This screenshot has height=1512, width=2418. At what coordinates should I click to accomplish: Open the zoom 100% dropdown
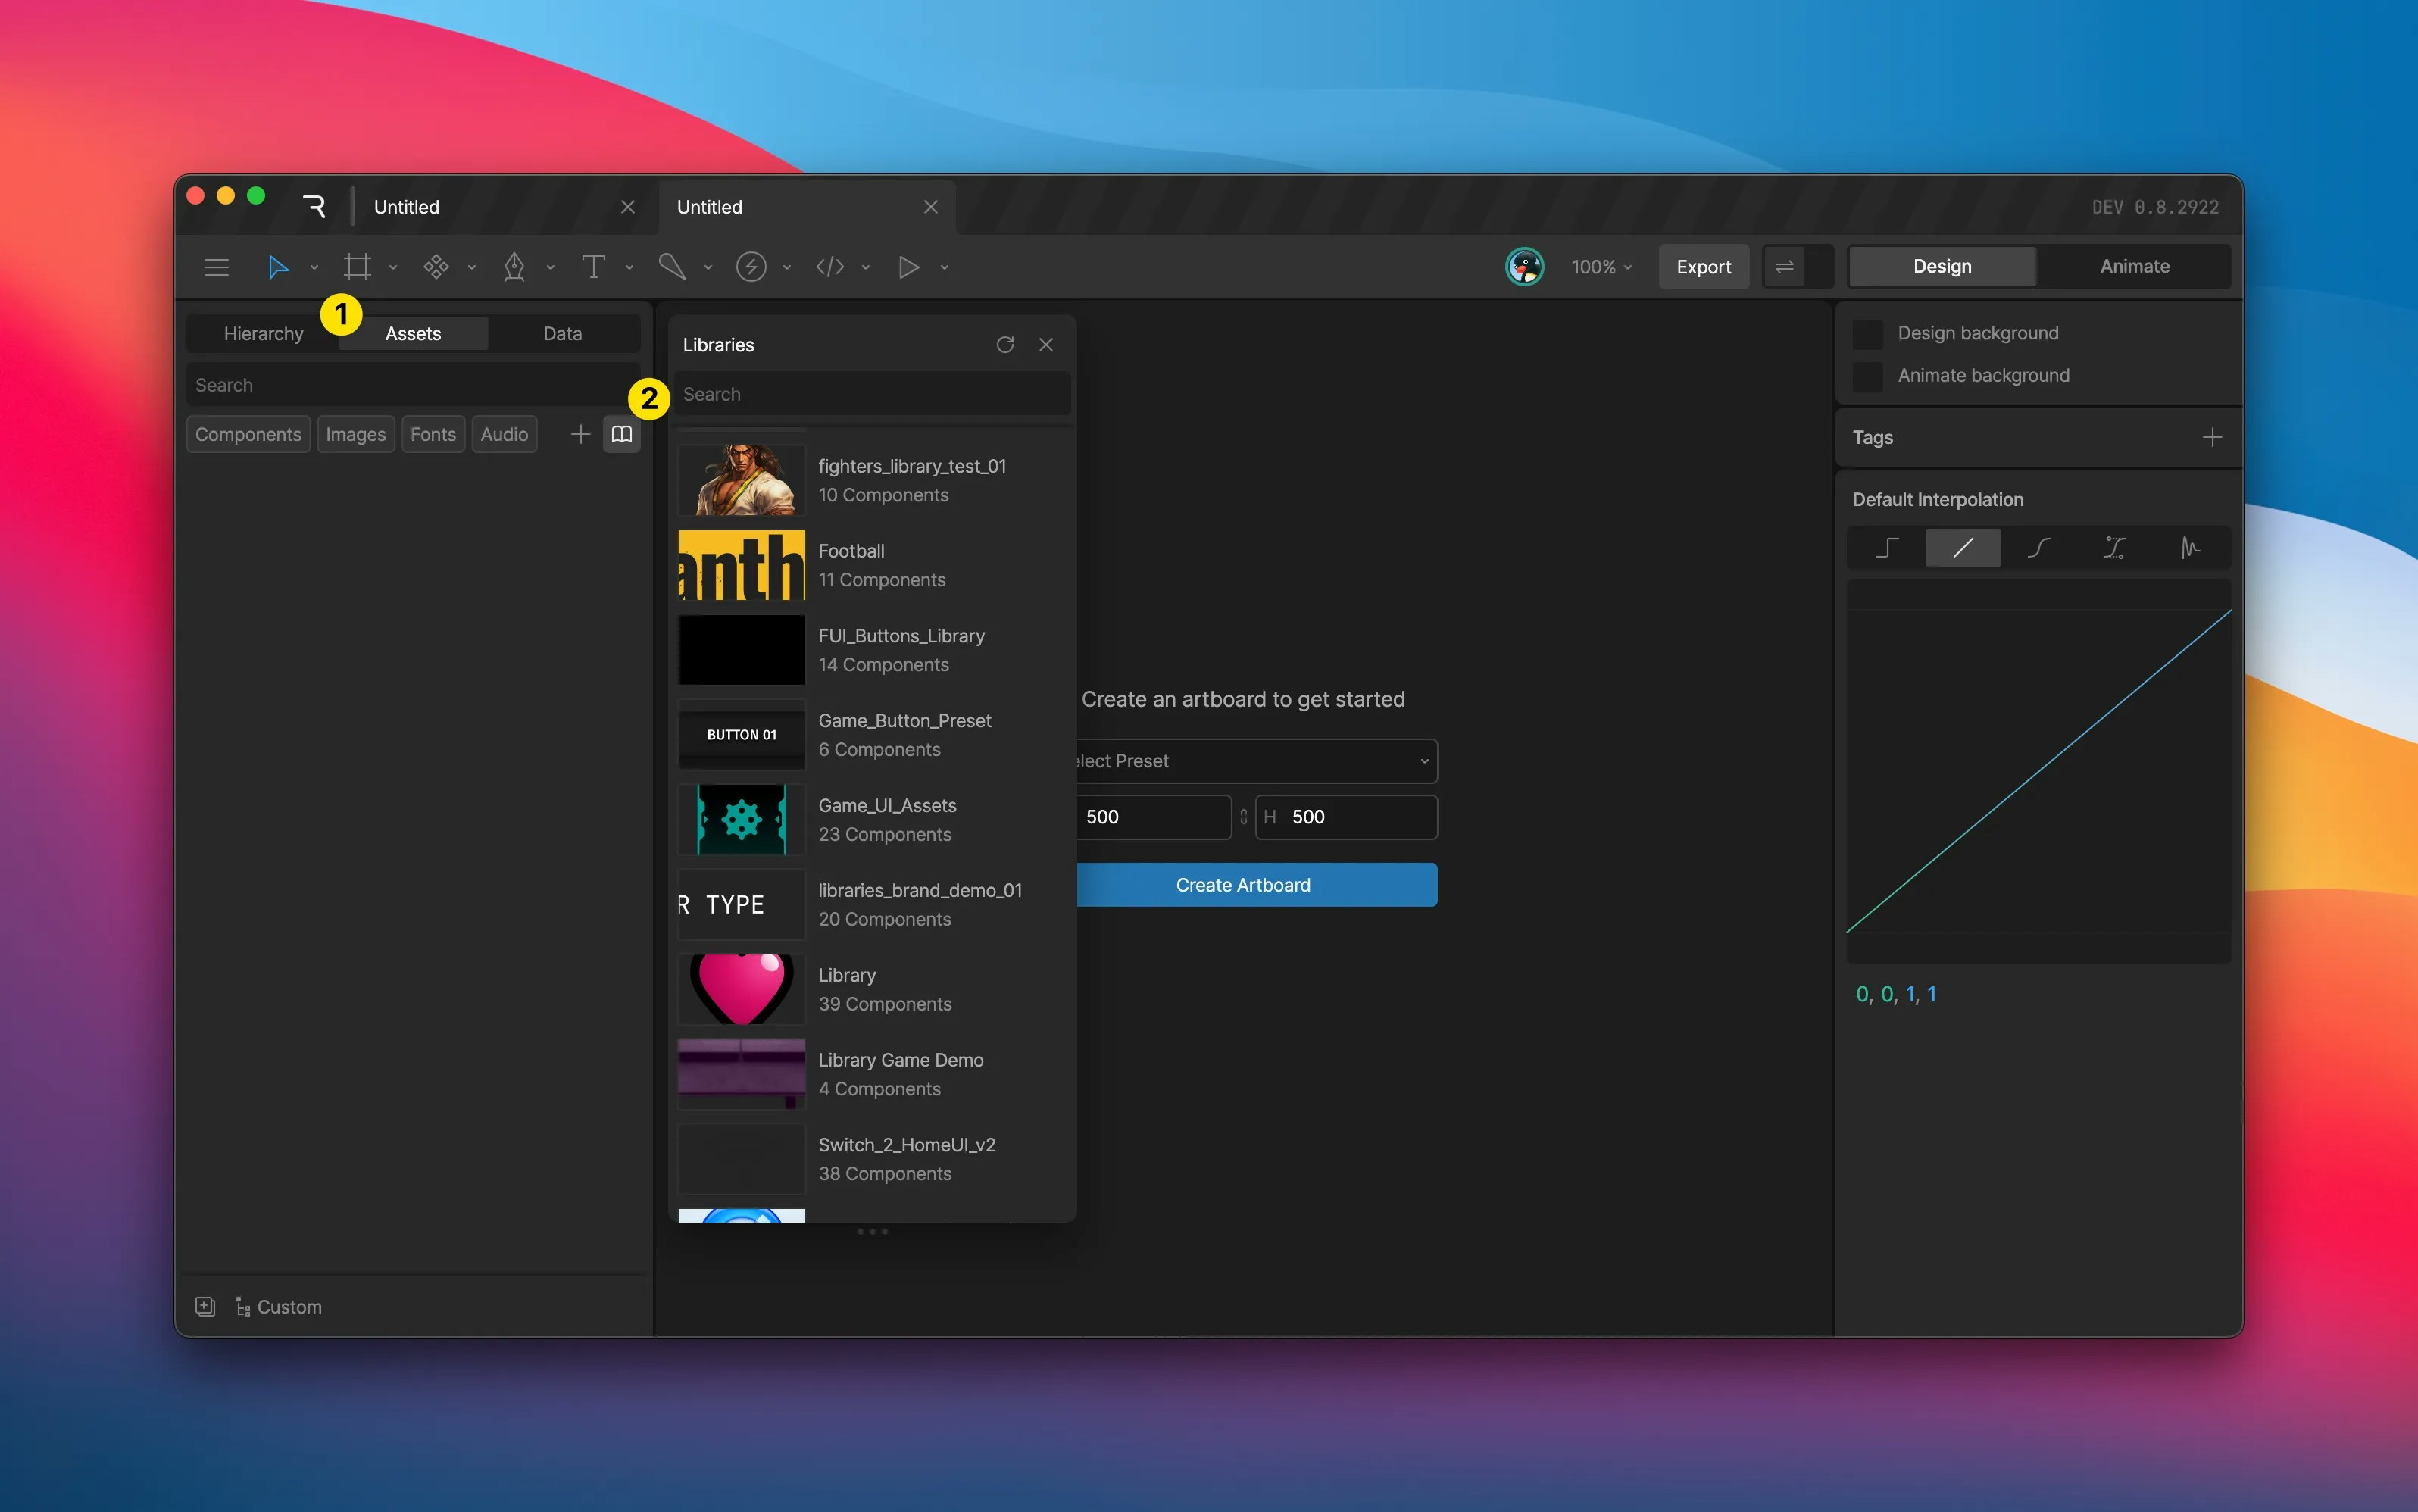1600,267
